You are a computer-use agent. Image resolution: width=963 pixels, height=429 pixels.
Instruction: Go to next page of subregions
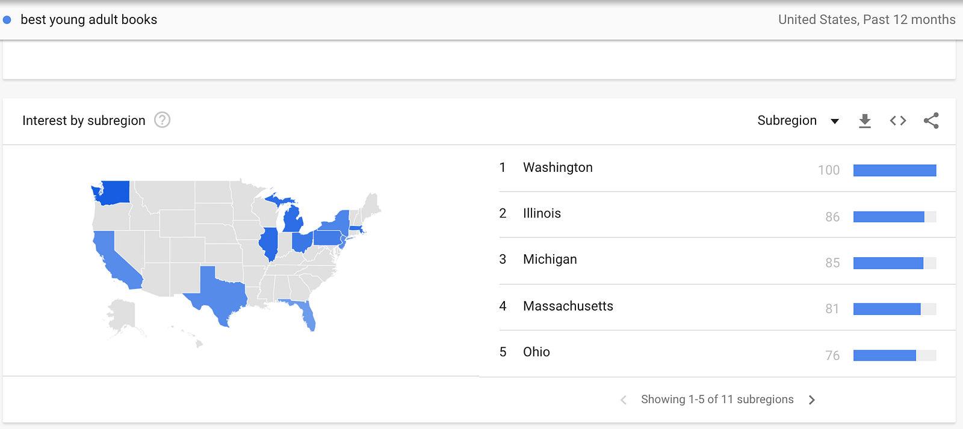click(812, 400)
